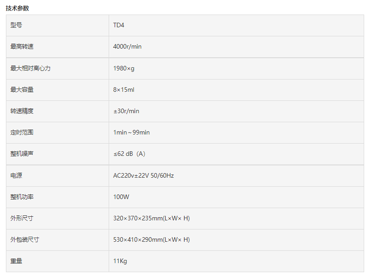Select the 最大容量 label cell

[57, 90]
